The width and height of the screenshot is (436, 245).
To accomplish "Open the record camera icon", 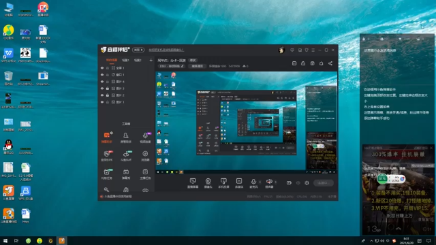I will tap(289, 183).
